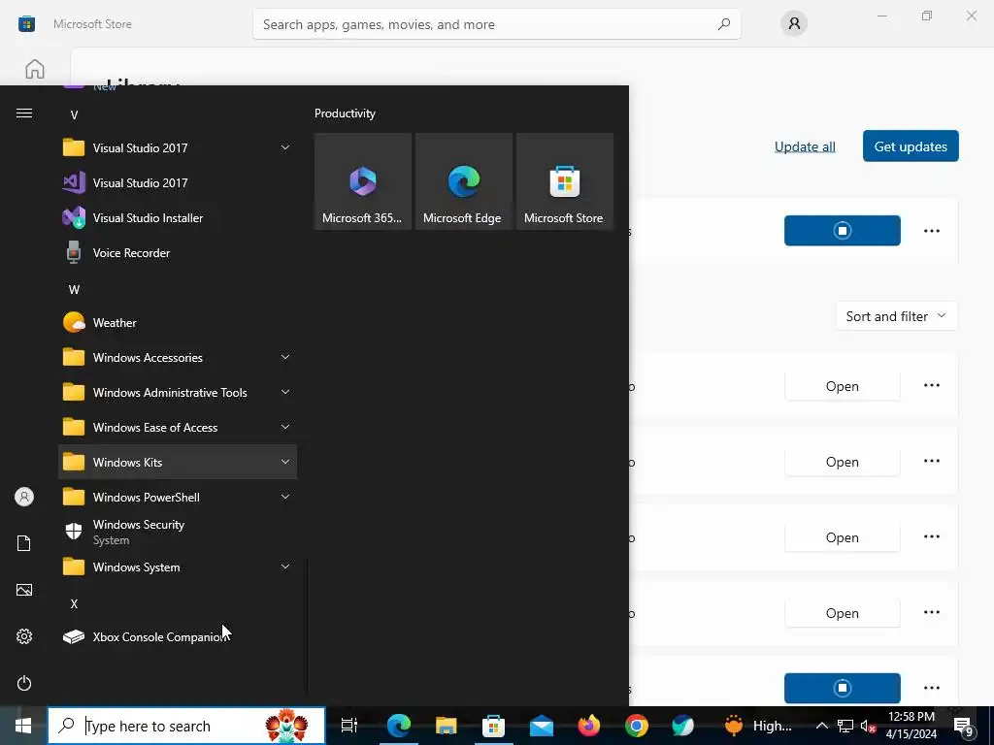Viewport: 994px width, 745px height.
Task: Click the Store search box
Action: pos(496,24)
